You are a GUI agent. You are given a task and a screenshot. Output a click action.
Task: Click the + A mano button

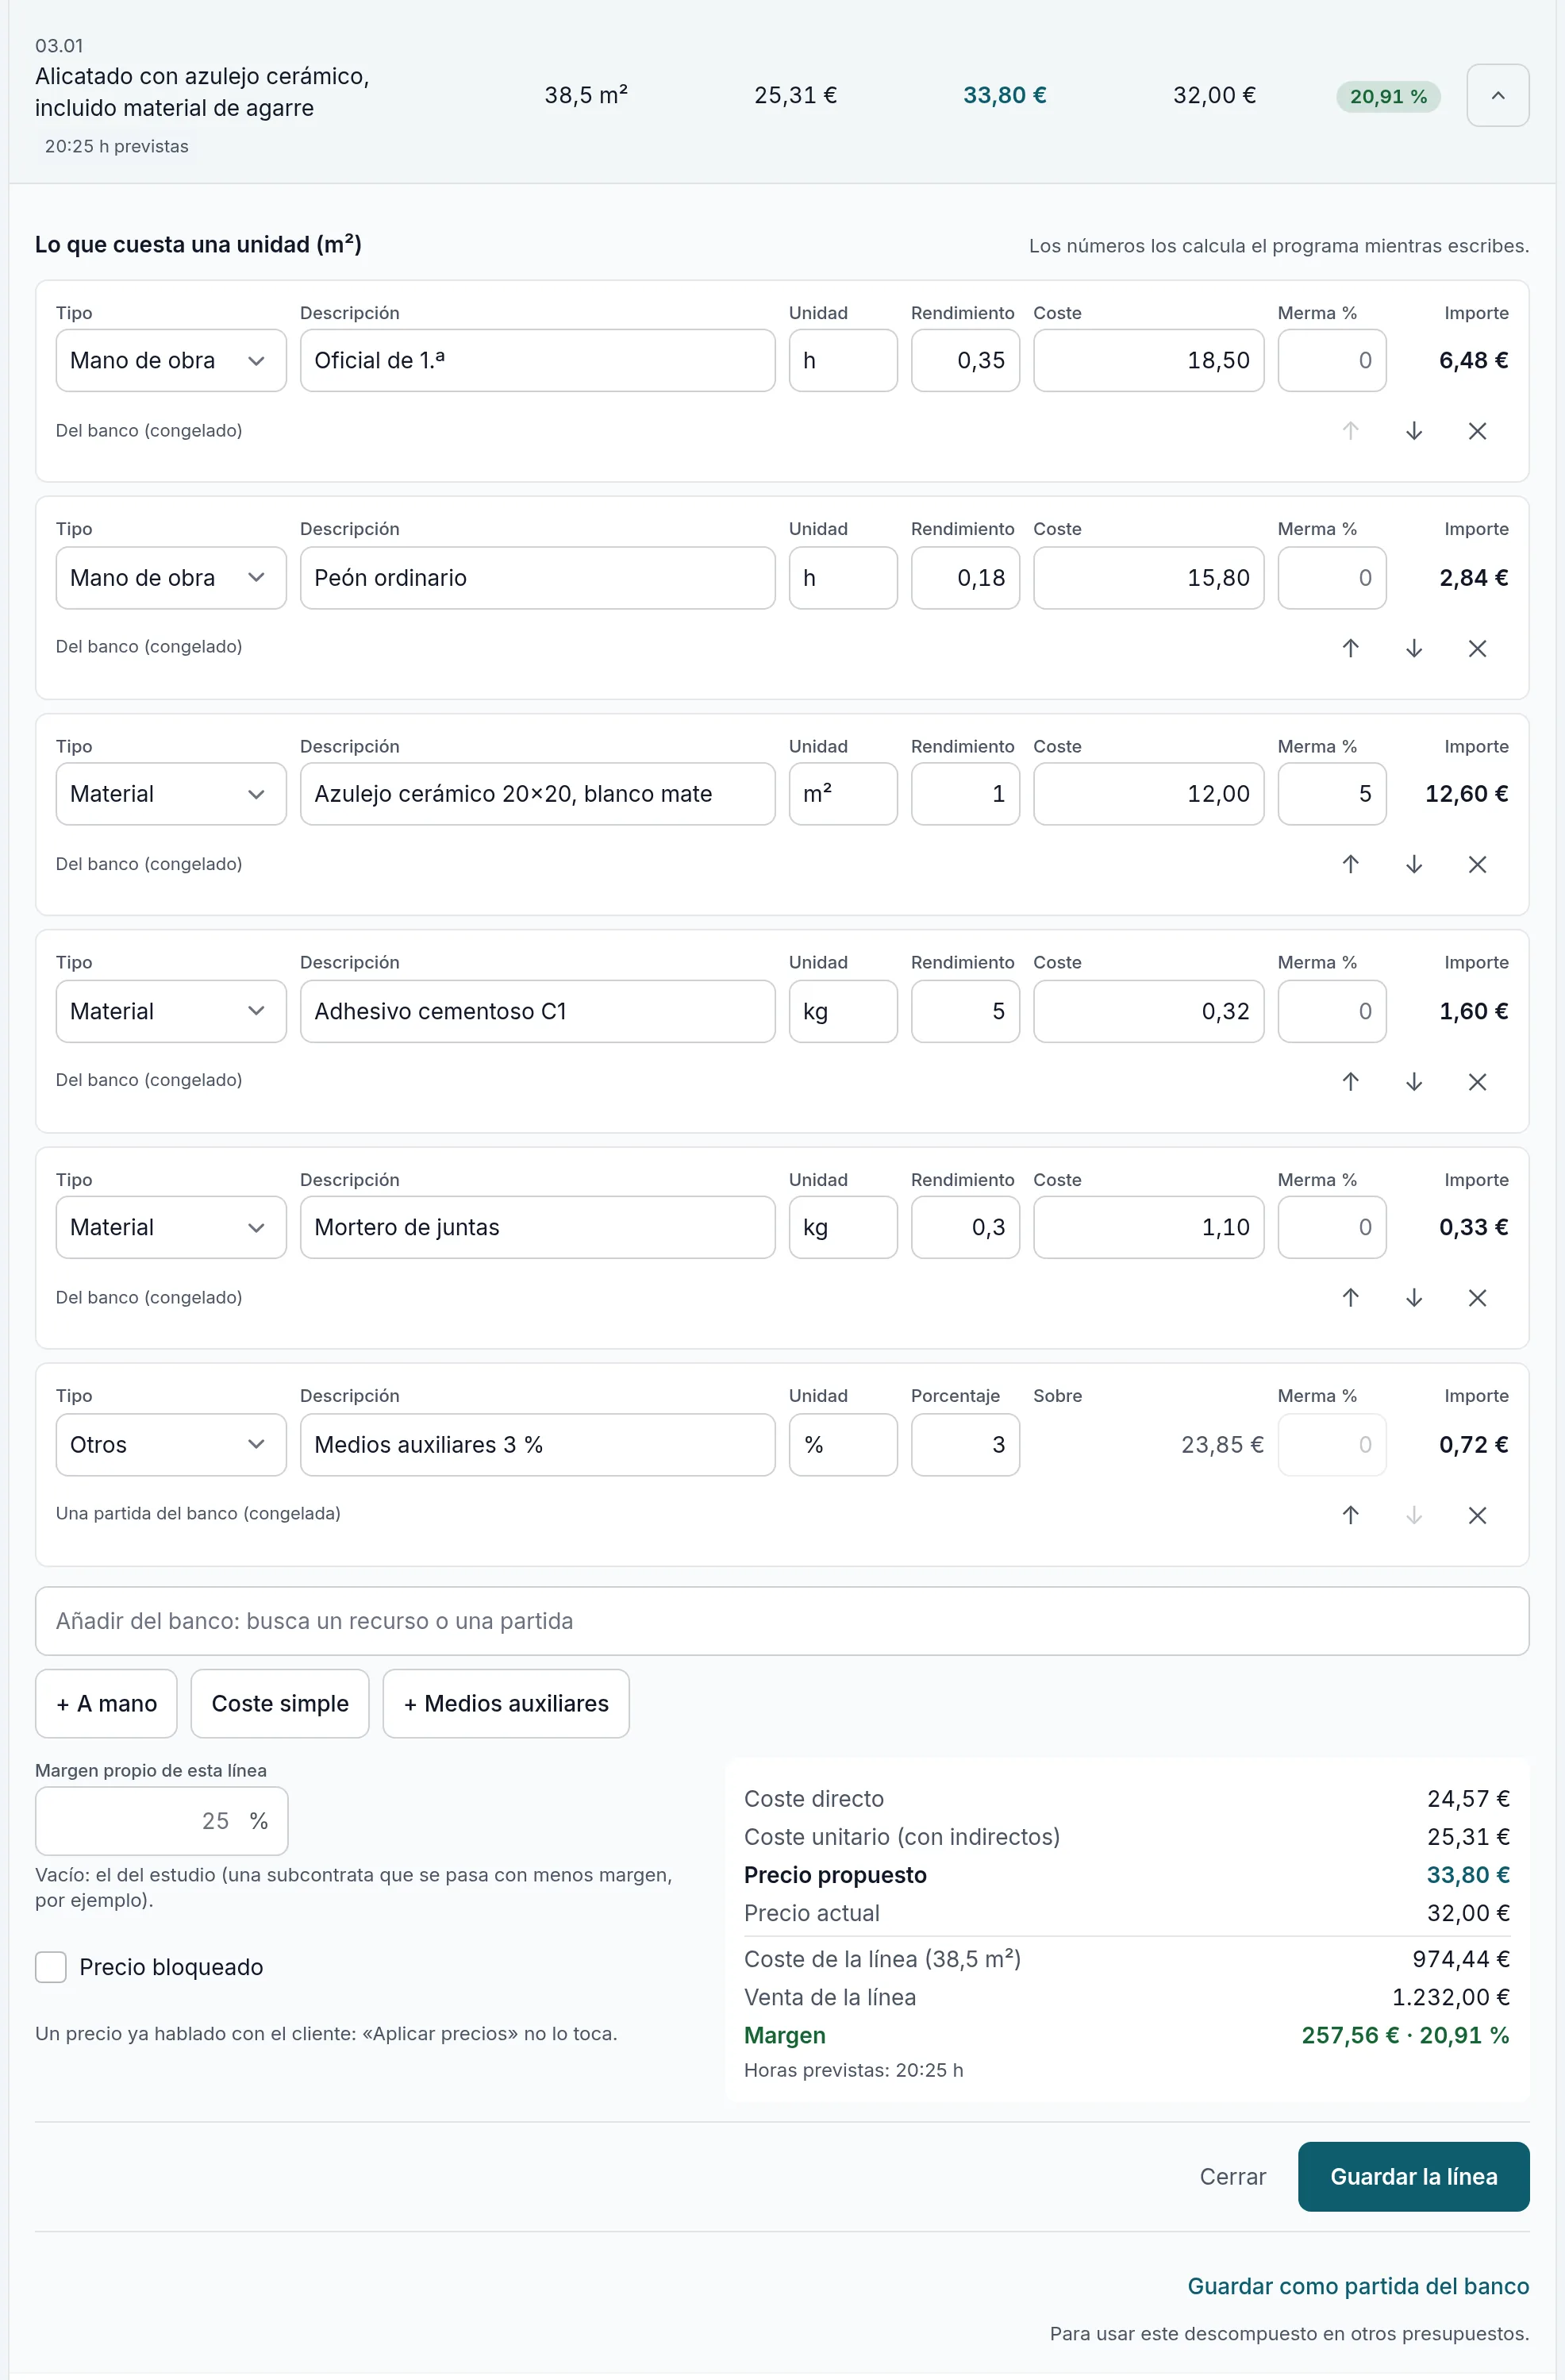click(x=106, y=1703)
